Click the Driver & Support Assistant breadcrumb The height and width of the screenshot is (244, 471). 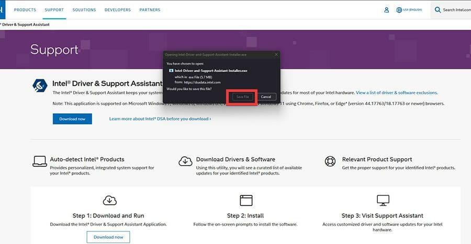coord(25,25)
